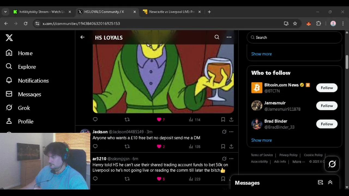
Task: Reload the current page
Action: 26,23
